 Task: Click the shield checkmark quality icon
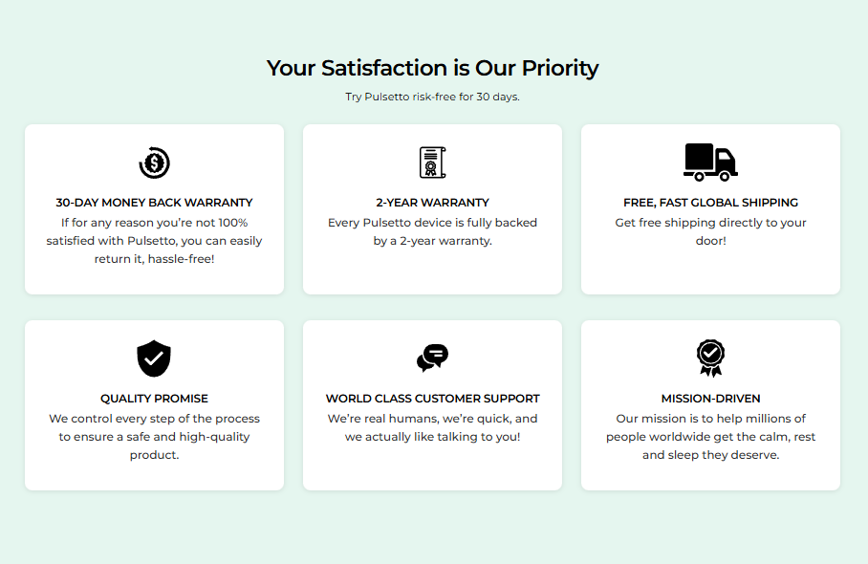pos(154,358)
